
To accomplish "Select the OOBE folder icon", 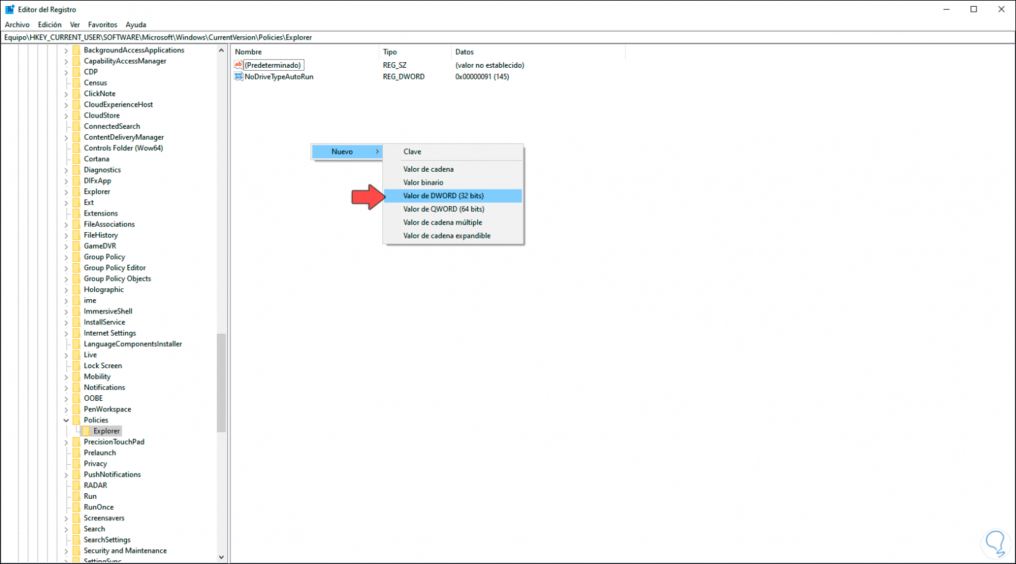I will point(76,398).
